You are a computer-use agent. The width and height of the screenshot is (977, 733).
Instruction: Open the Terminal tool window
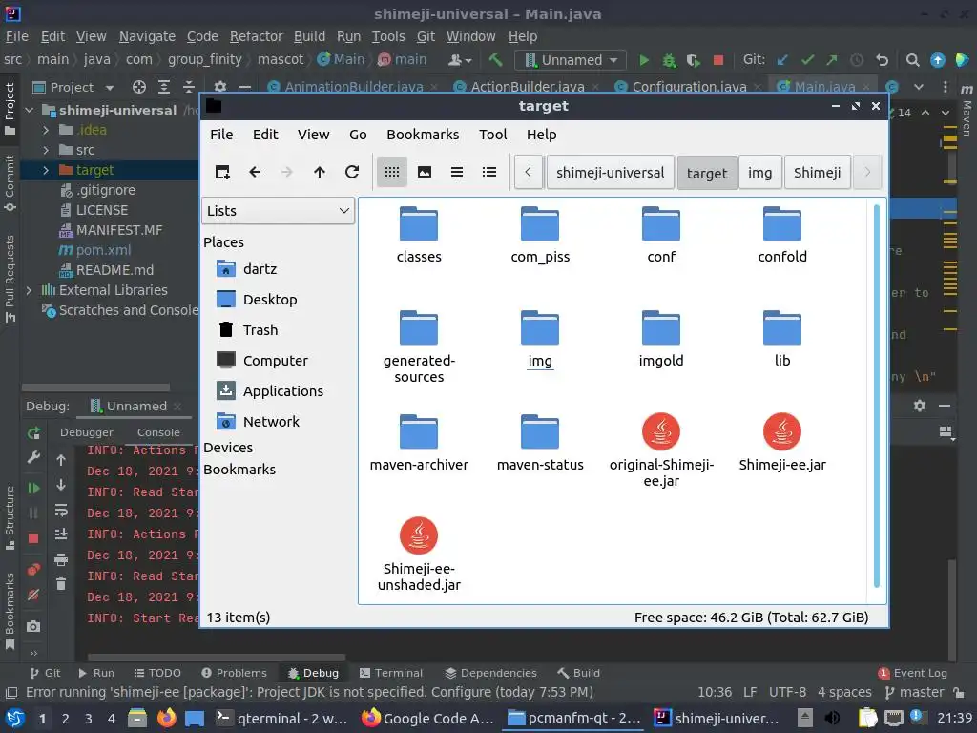click(x=390, y=673)
